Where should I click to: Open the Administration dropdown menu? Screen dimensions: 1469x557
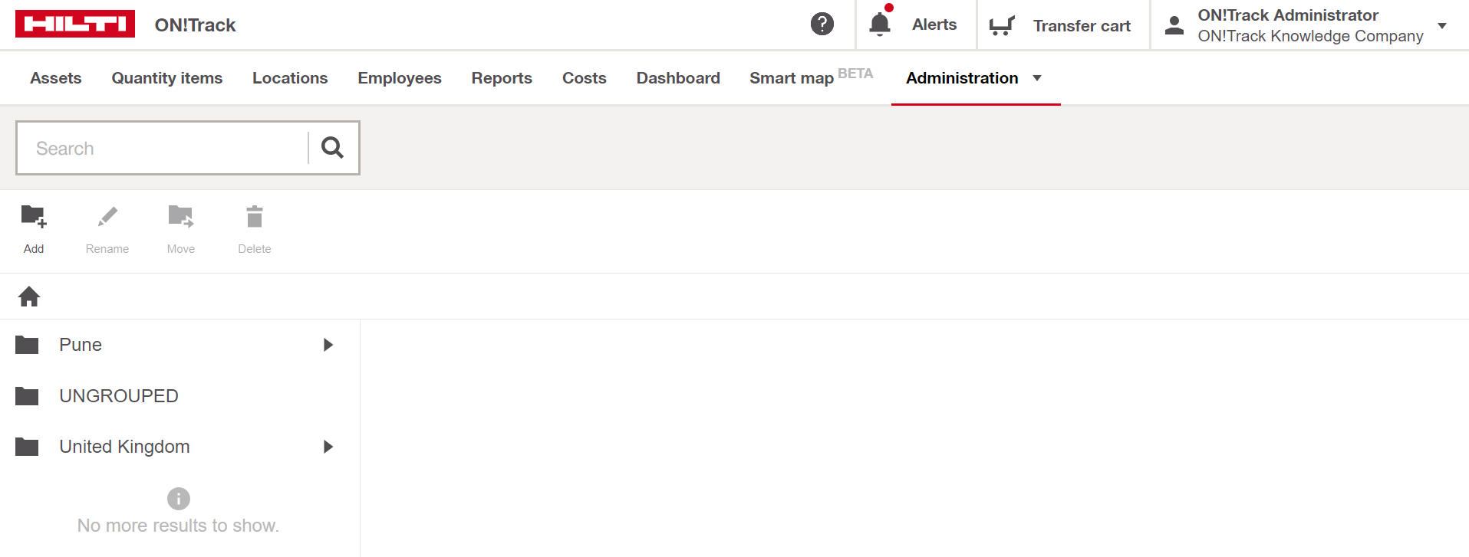(974, 78)
